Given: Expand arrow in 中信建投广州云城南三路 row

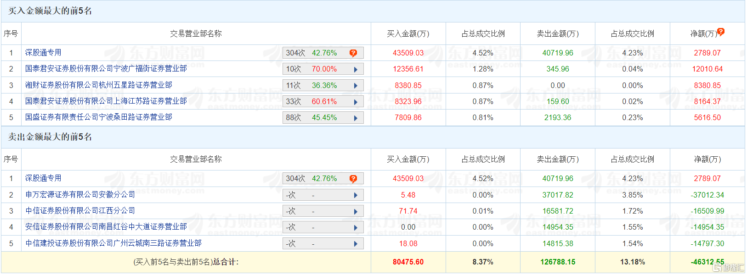Looking at the screenshot, I should click(x=356, y=244).
